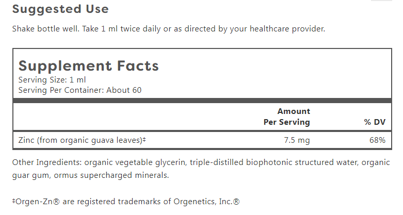
Task: Click the registered symbol after Orgen-Zn
Action: pyautogui.click(x=56, y=202)
